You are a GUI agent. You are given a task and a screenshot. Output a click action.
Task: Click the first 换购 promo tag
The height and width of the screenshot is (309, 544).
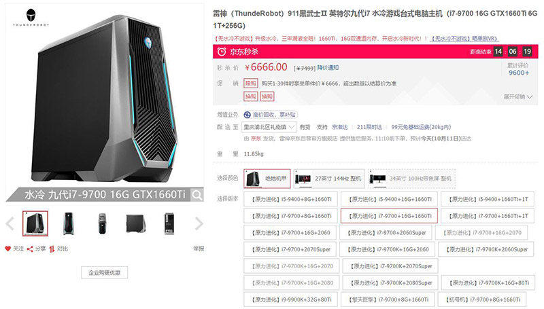(250, 96)
